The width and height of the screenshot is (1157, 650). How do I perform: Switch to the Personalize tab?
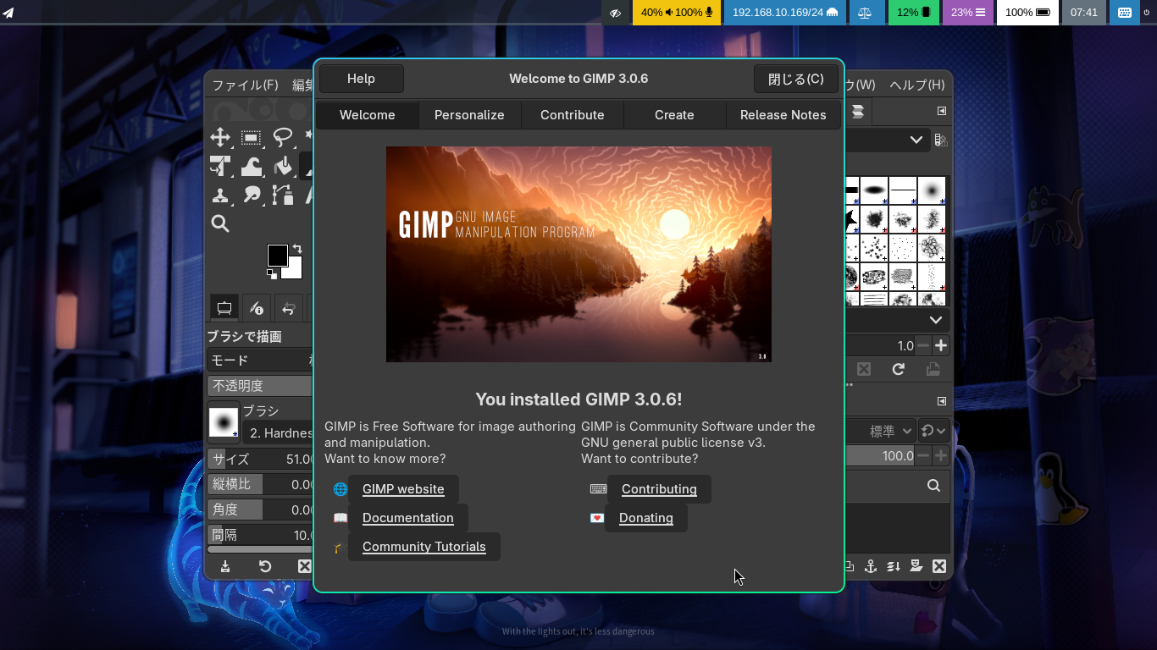tap(469, 115)
